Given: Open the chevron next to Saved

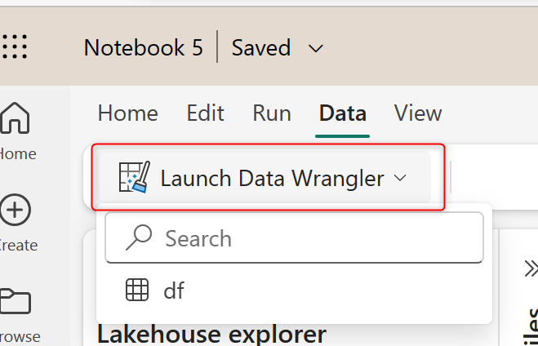Looking at the screenshot, I should click(x=316, y=48).
